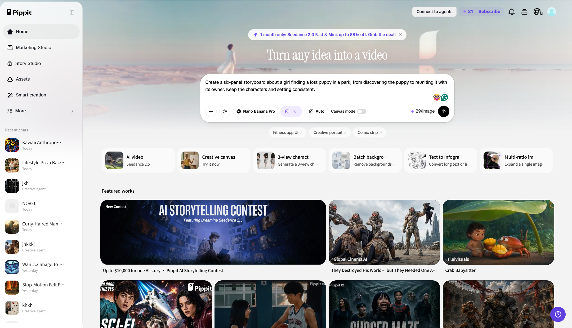Click the Grammarly icon in prompt box
572x328 pixels.
(445, 97)
